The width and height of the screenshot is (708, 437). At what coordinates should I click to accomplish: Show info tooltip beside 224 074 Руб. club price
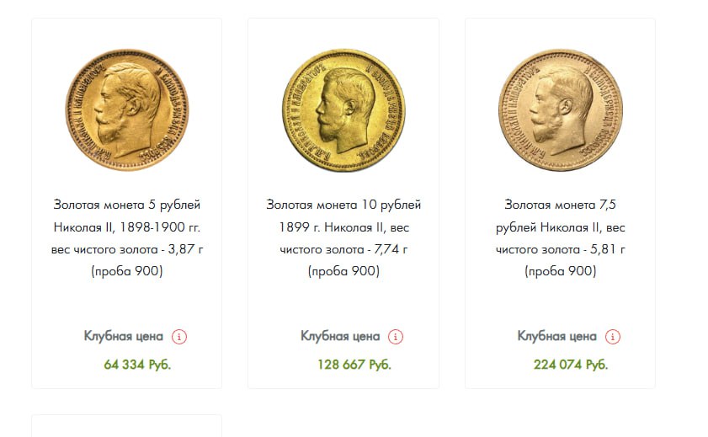613,337
